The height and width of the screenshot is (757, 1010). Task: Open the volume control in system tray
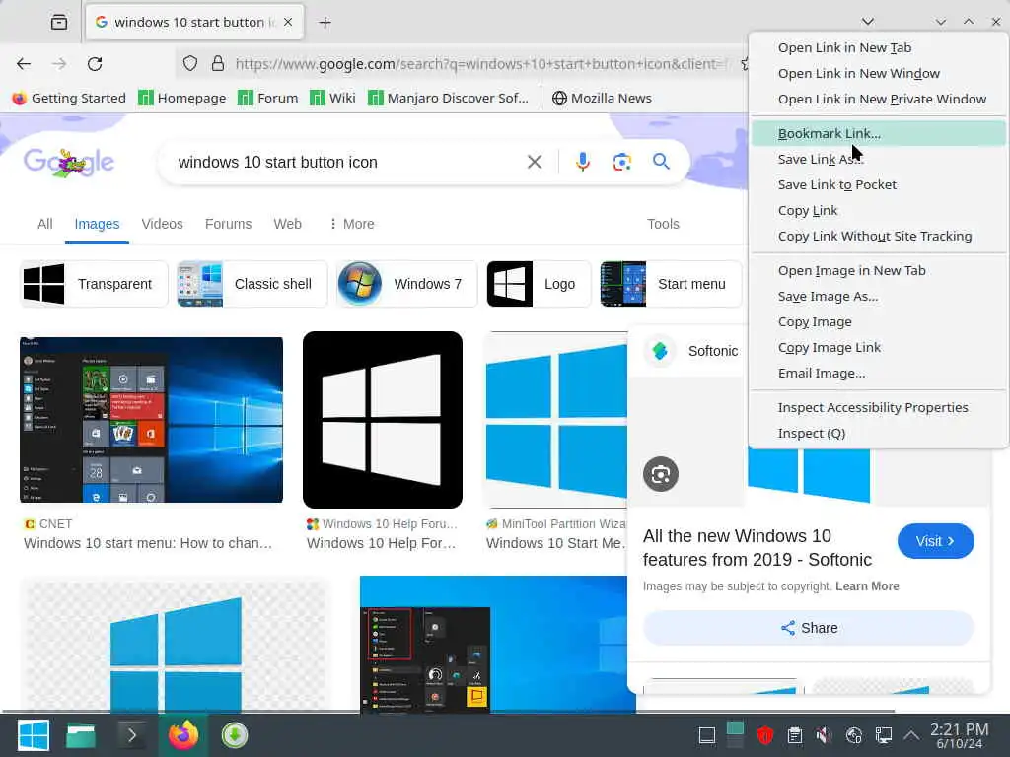(x=824, y=735)
